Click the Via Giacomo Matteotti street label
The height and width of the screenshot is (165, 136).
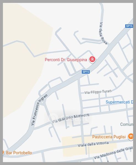coord(70,118)
